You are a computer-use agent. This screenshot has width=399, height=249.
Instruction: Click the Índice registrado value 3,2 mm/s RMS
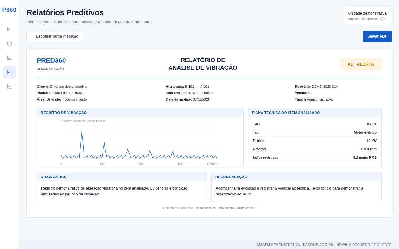pyautogui.click(x=365, y=157)
